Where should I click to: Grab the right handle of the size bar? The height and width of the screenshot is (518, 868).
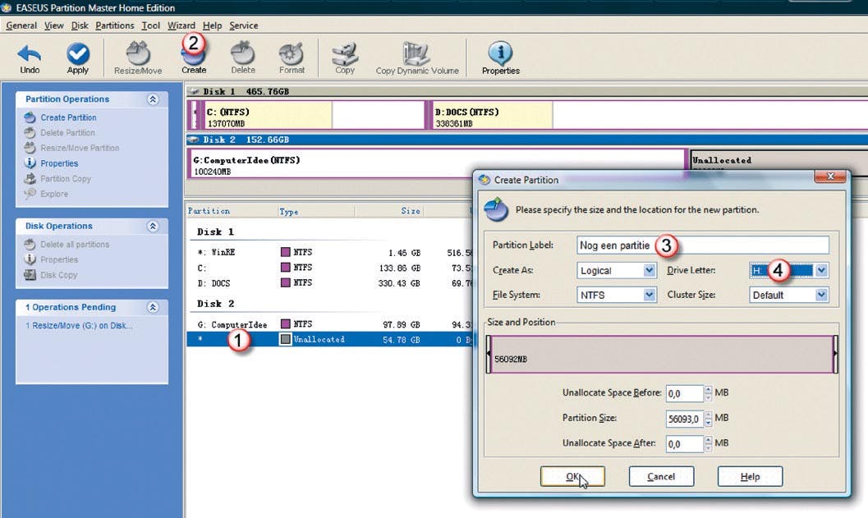click(x=835, y=354)
